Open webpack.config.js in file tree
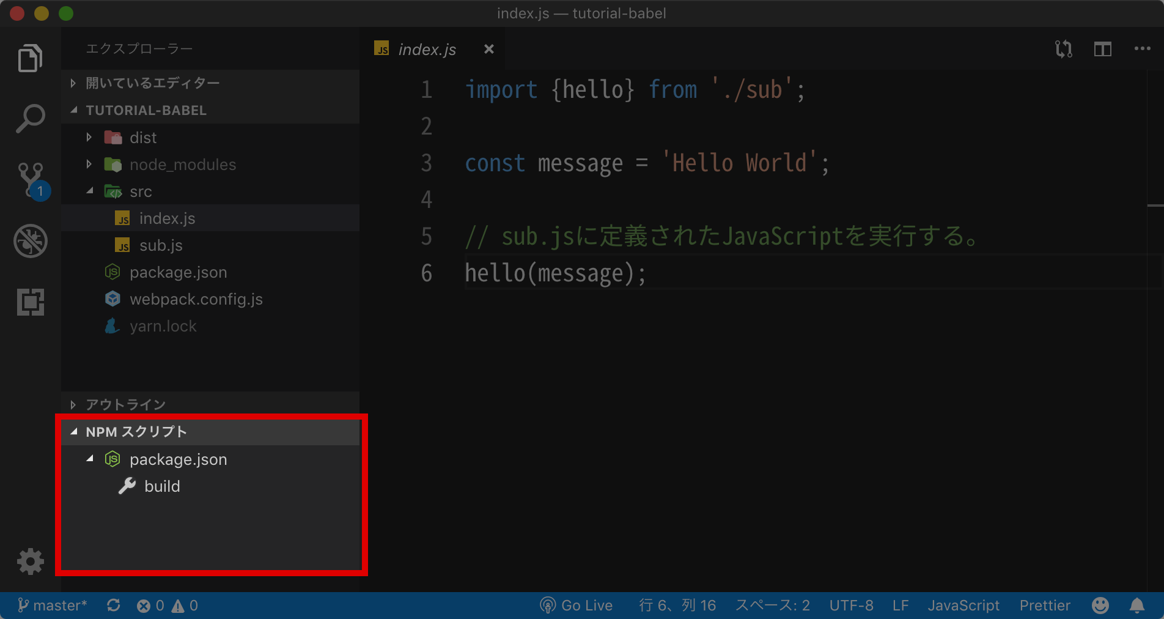This screenshot has height=619, width=1164. pyautogui.click(x=196, y=299)
